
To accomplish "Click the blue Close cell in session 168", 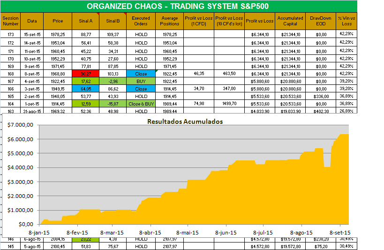I will click(141, 74).
